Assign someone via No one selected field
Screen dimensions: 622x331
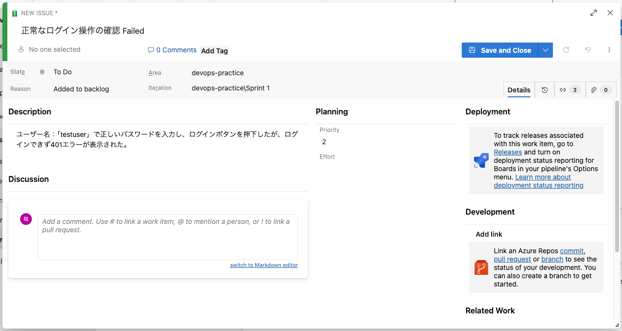coord(54,49)
